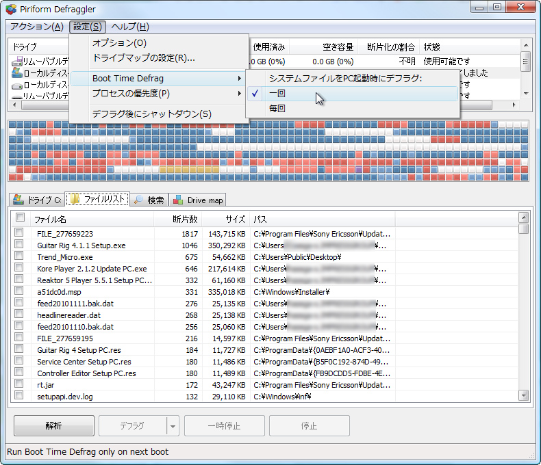Check the box for FILE_277659223
Image resolution: width=541 pixels, height=465 pixels.
[x=19, y=232]
